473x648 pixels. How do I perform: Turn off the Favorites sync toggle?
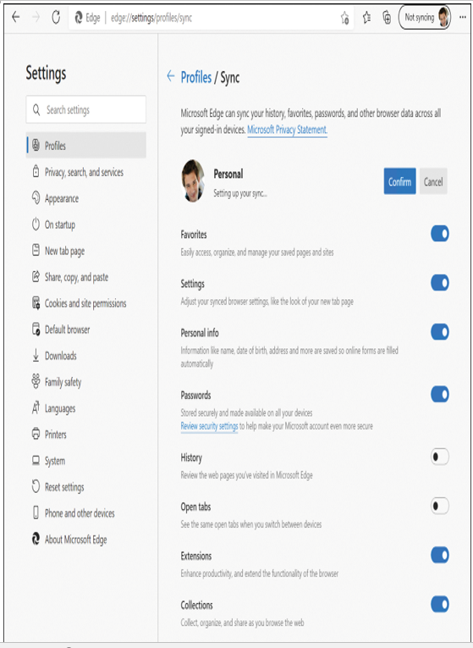click(440, 234)
